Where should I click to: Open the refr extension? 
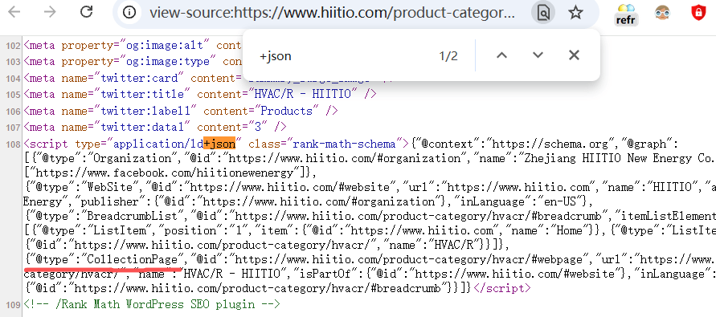point(625,14)
